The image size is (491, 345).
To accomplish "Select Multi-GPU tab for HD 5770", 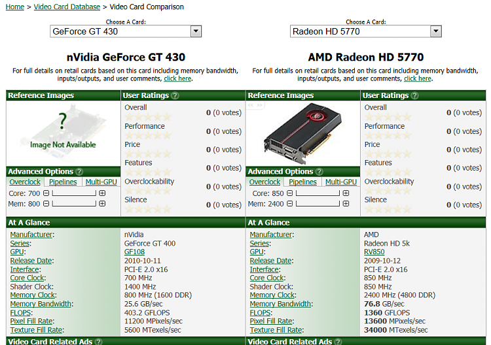I will coord(341,182).
